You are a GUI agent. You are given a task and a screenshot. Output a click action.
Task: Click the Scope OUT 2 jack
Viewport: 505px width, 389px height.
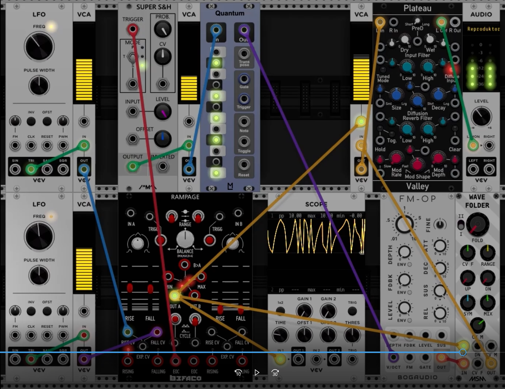(334, 359)
